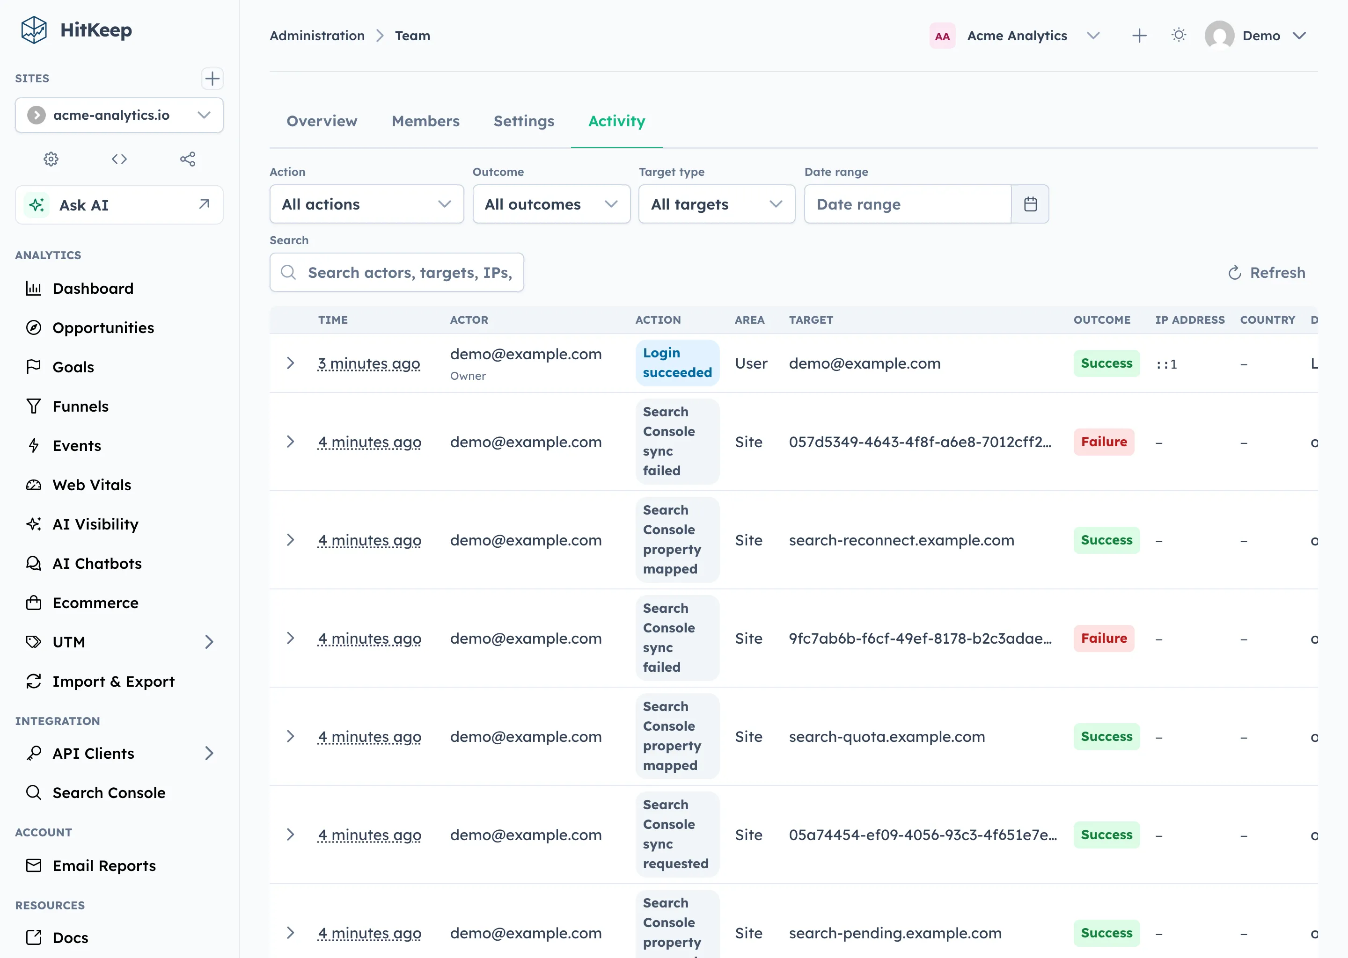Click the Date range input field
Image resolution: width=1348 pixels, height=958 pixels.
[x=908, y=204]
